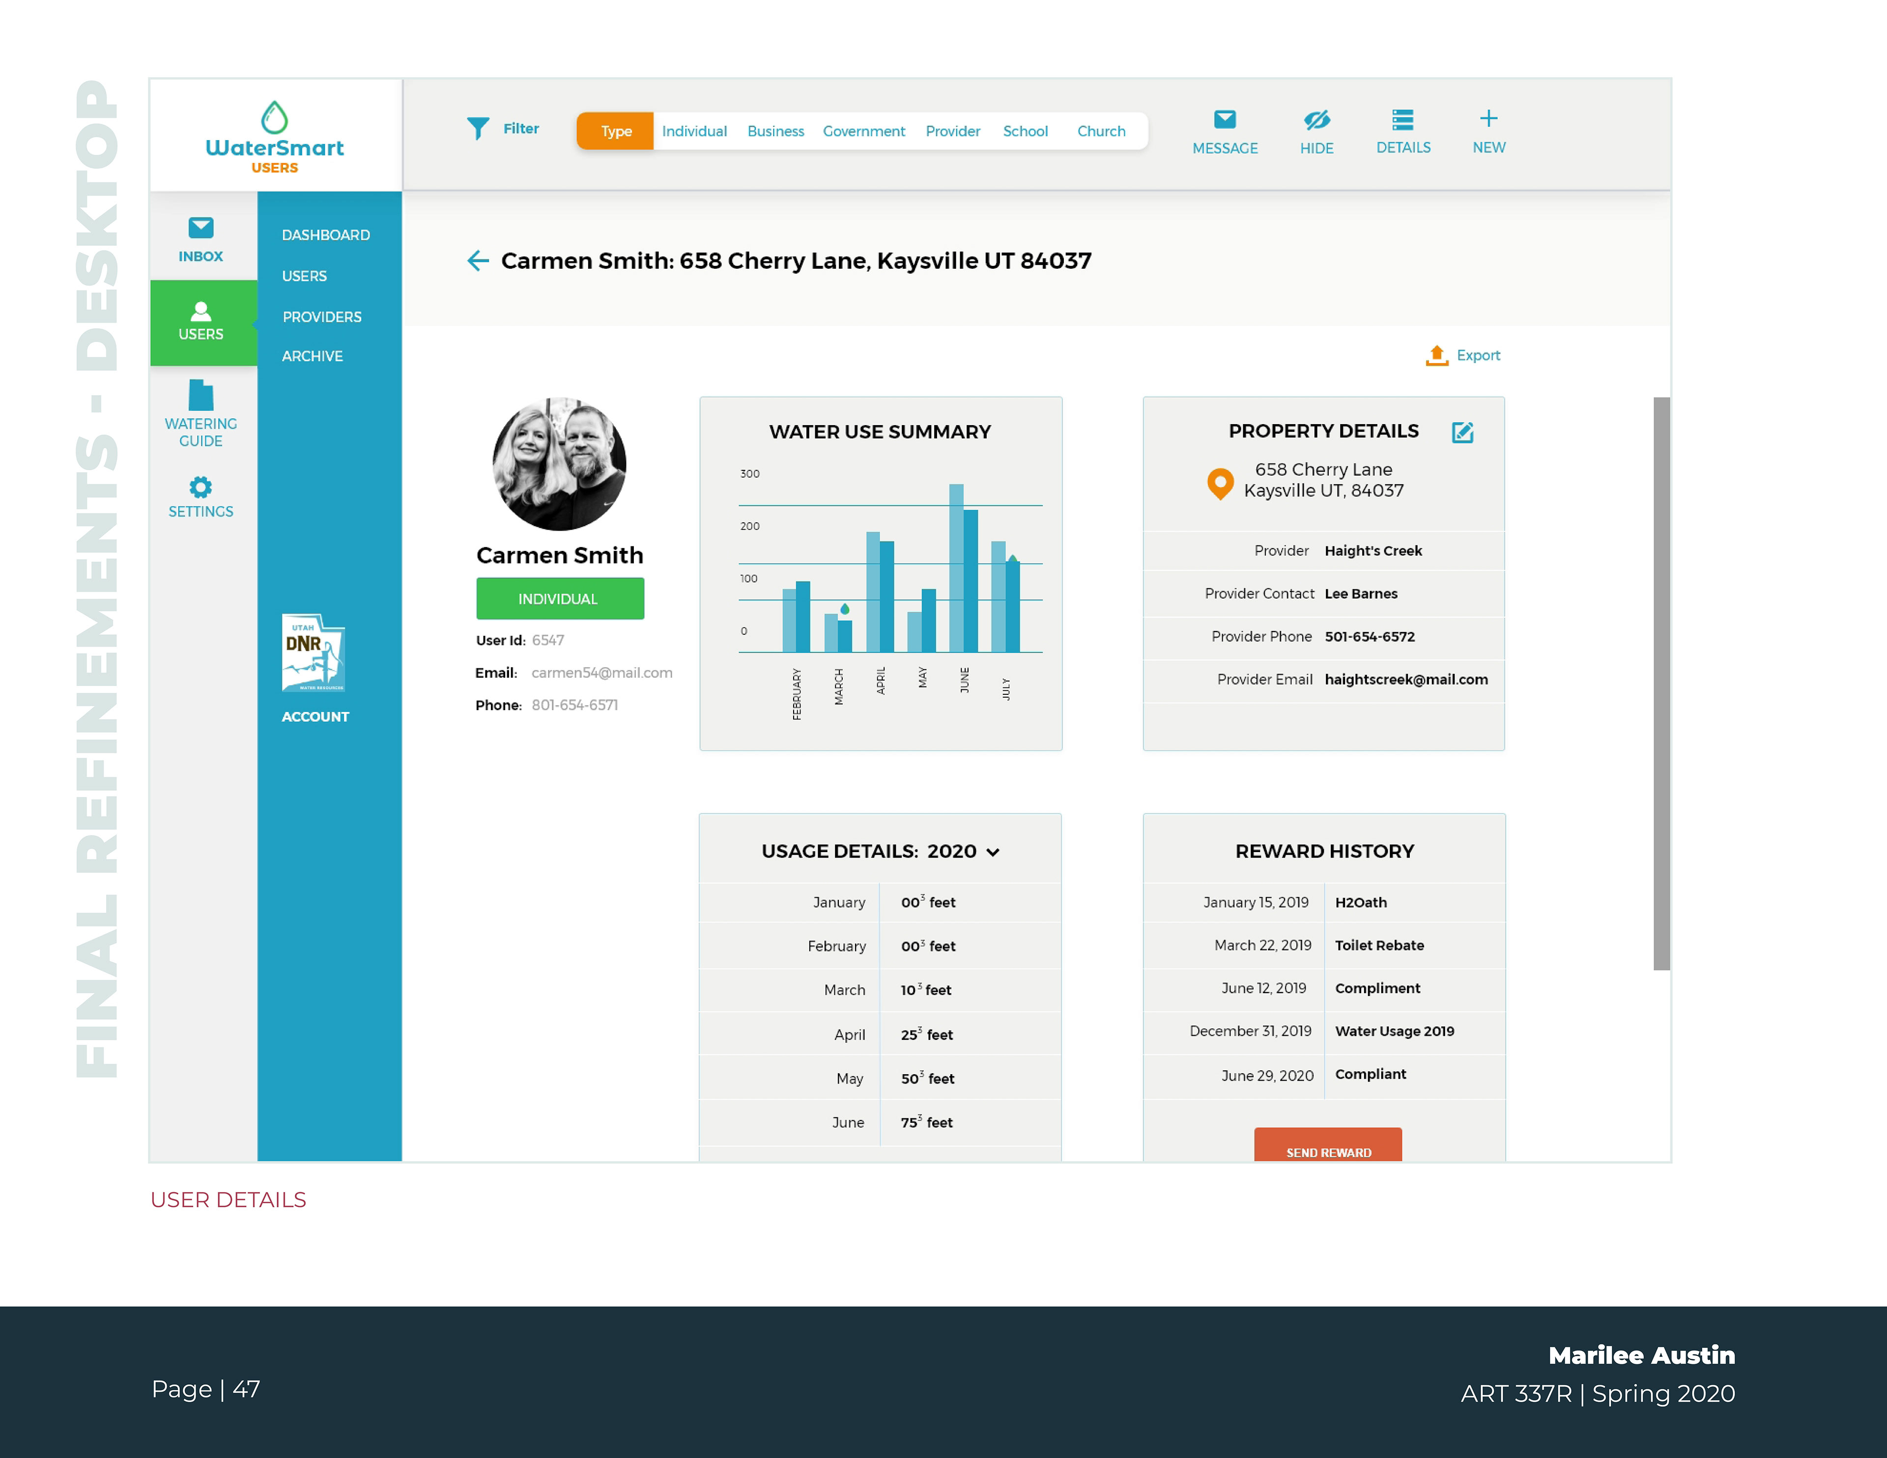Open the Watering Guide
The image size is (1887, 1458).
tap(200, 413)
